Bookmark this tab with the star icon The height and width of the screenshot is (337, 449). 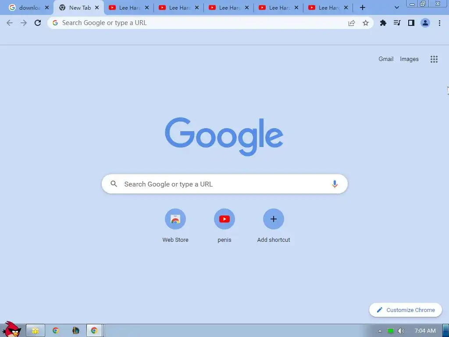pyautogui.click(x=365, y=23)
